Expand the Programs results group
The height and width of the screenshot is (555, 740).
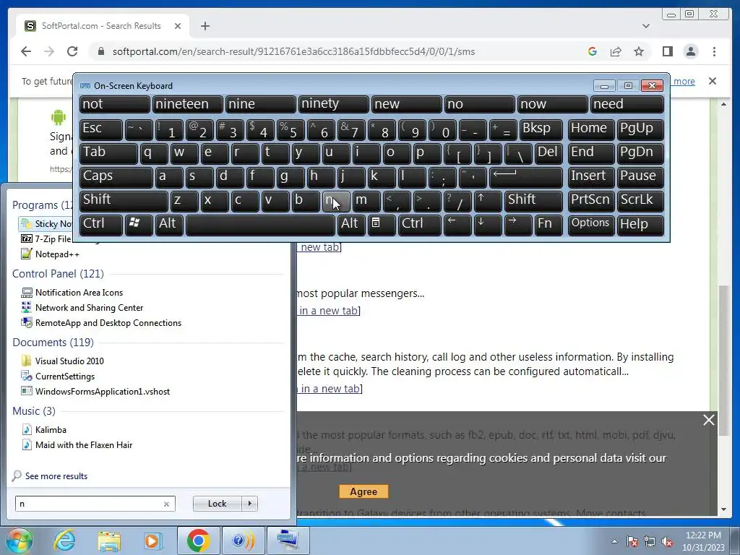pyautogui.click(x=42, y=205)
